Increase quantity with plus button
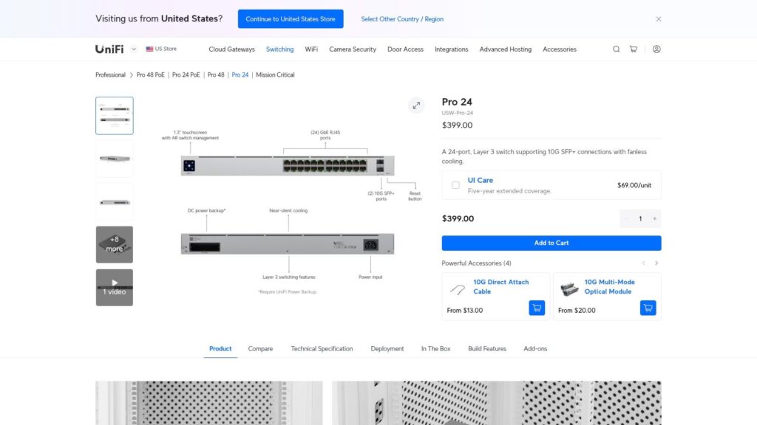757x425 pixels. pyautogui.click(x=655, y=218)
